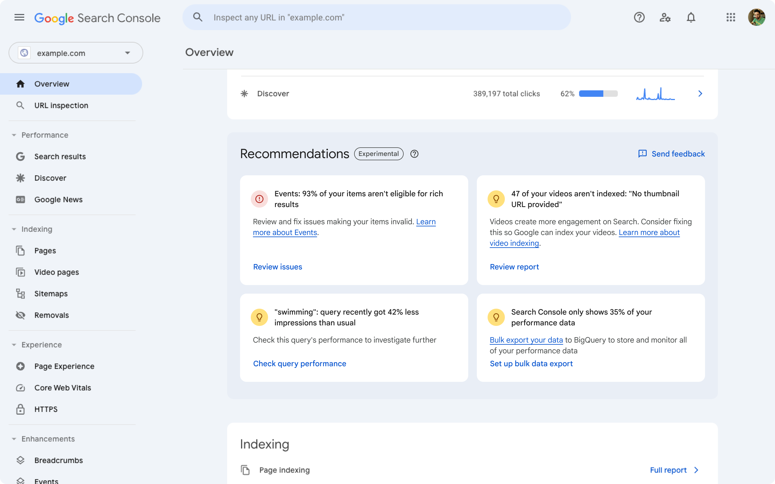Image resolution: width=775 pixels, height=484 pixels.
Task: Select the Page Experience menu item
Action: 64,366
